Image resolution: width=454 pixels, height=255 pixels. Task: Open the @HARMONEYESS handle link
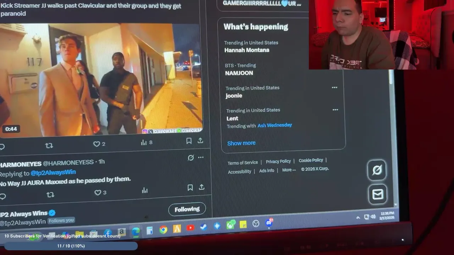point(68,163)
